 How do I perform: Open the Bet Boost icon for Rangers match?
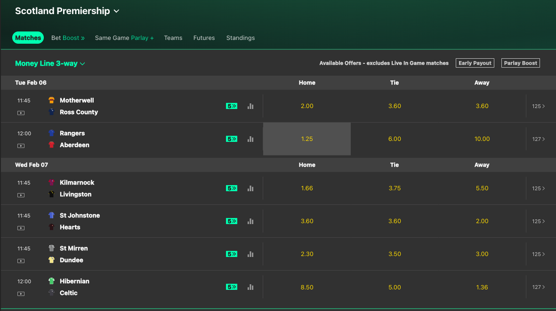click(x=232, y=139)
